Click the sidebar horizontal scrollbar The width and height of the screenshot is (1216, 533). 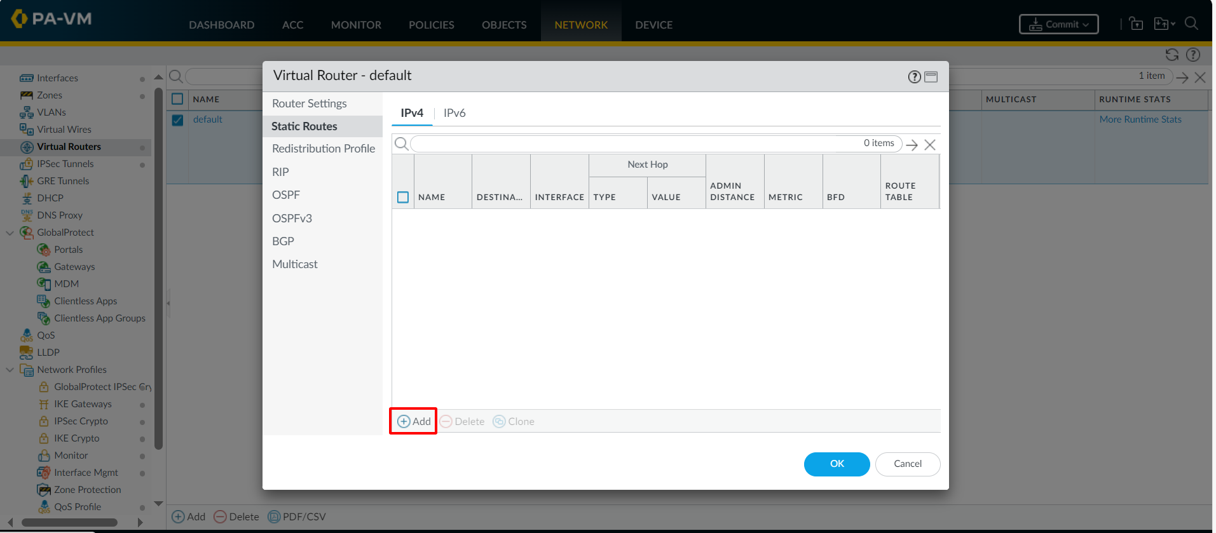pyautogui.click(x=70, y=522)
